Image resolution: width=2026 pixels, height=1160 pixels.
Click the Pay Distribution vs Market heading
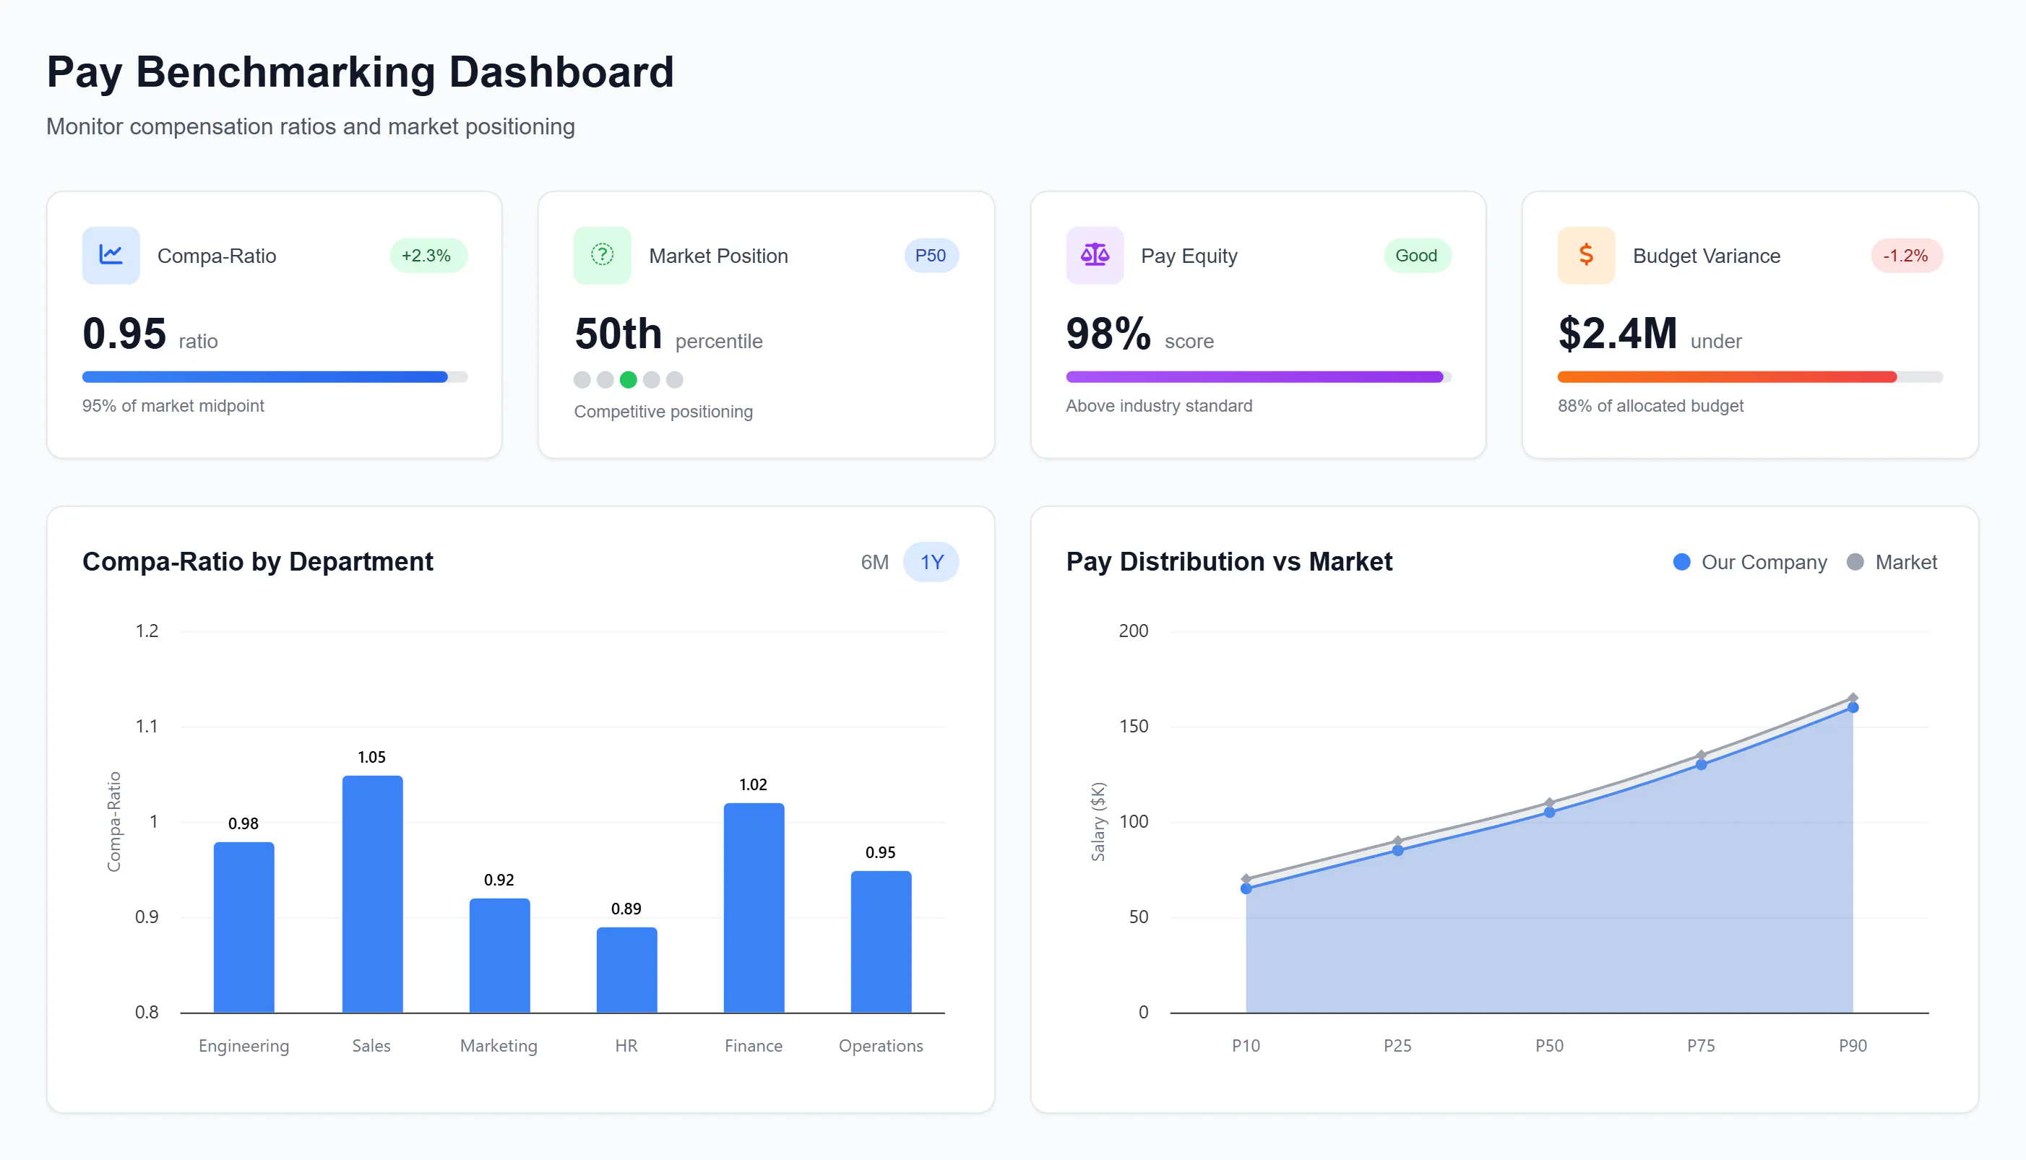[1229, 562]
